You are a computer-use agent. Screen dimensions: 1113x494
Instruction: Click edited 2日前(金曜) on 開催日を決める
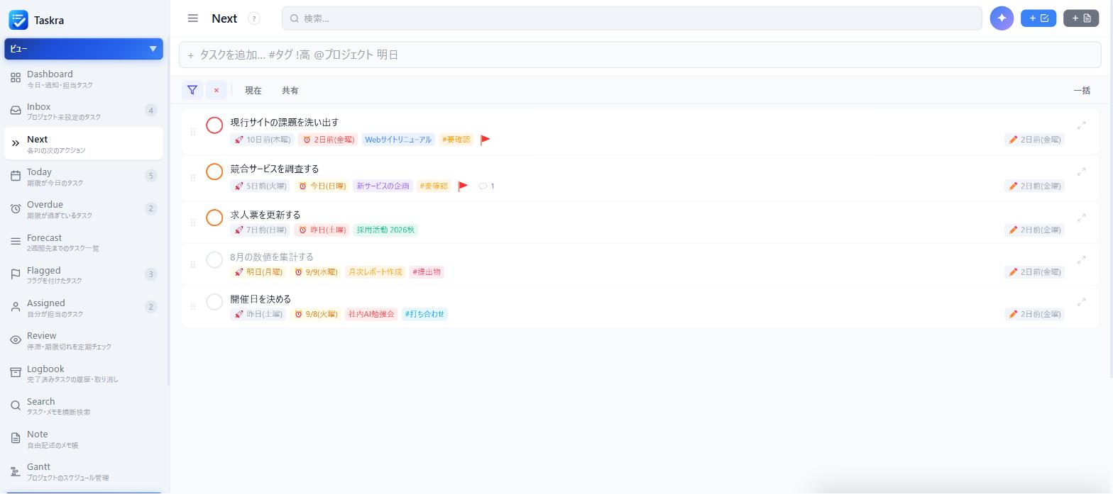click(x=1034, y=314)
